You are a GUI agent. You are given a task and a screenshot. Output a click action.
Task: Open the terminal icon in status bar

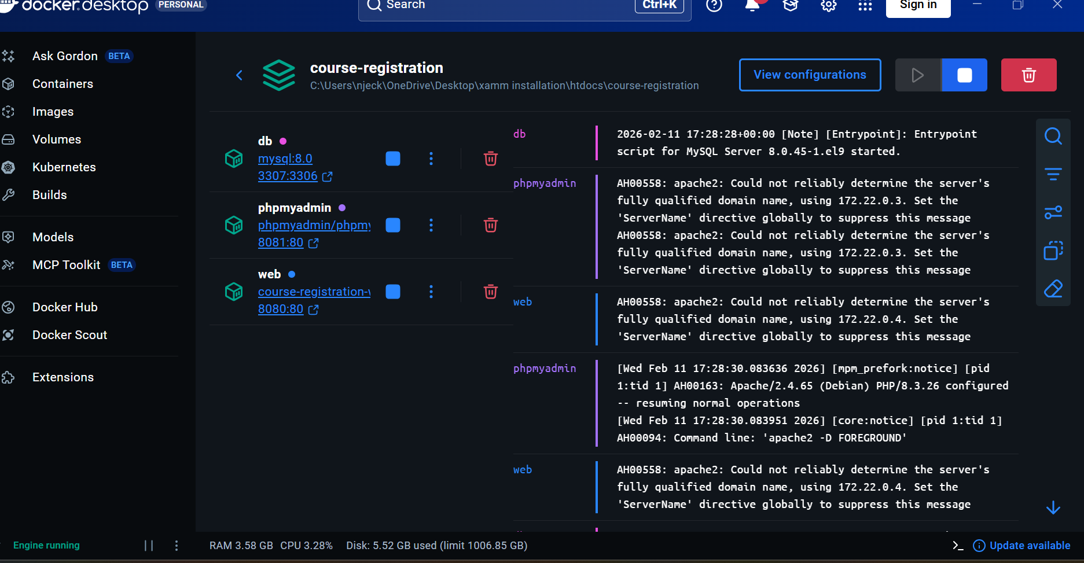[x=958, y=546]
